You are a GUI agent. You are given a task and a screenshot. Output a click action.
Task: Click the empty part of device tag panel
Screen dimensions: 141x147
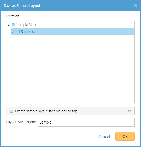[102, 111]
